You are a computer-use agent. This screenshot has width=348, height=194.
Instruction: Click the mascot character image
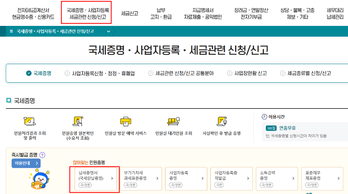(39, 179)
